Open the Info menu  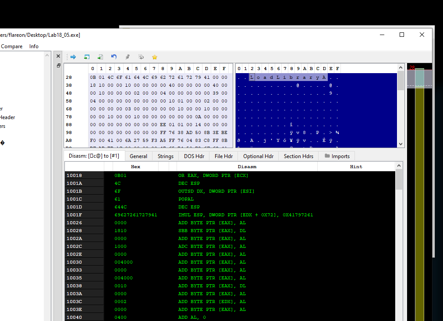(x=34, y=46)
